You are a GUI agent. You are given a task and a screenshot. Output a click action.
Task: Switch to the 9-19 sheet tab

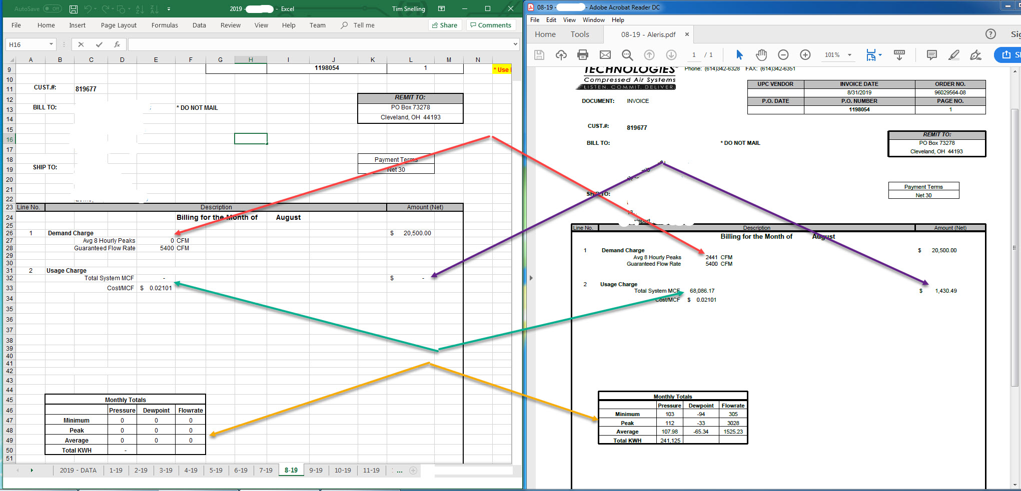(x=316, y=470)
